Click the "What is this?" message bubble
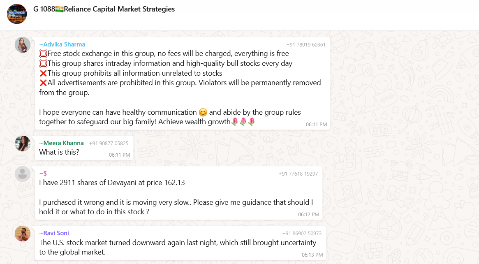This screenshot has height=264, width=479. [59, 152]
